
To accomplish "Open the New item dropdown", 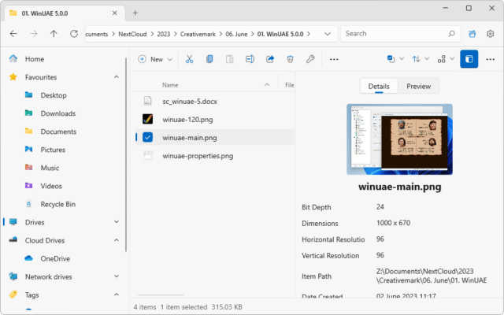I will click(155, 59).
